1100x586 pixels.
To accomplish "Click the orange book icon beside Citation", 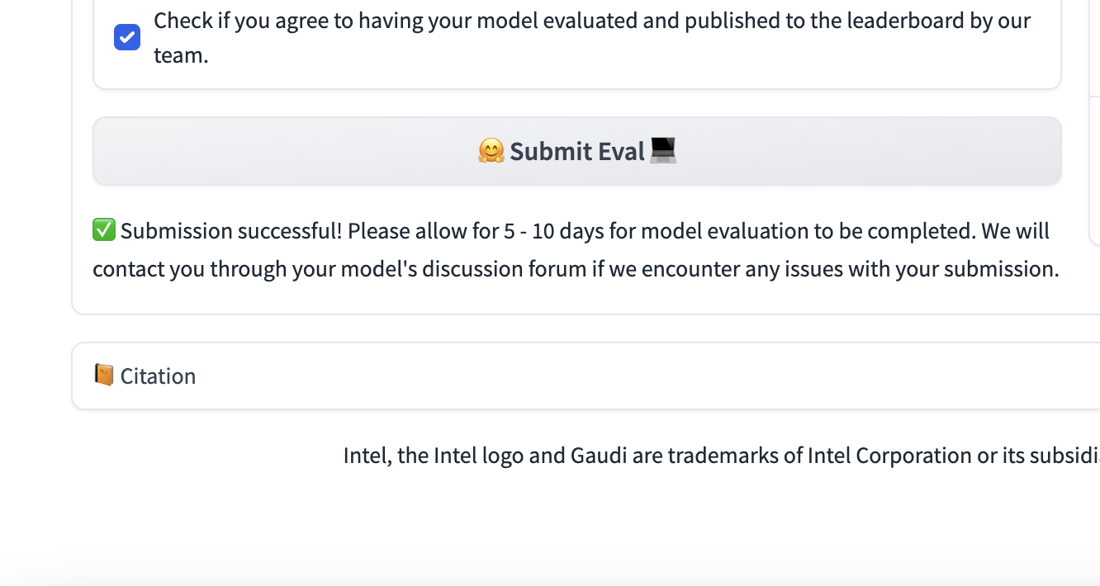I will (x=104, y=376).
